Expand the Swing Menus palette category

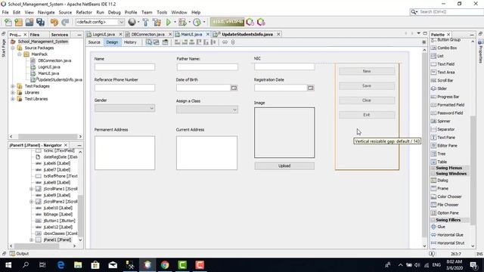tap(433, 168)
